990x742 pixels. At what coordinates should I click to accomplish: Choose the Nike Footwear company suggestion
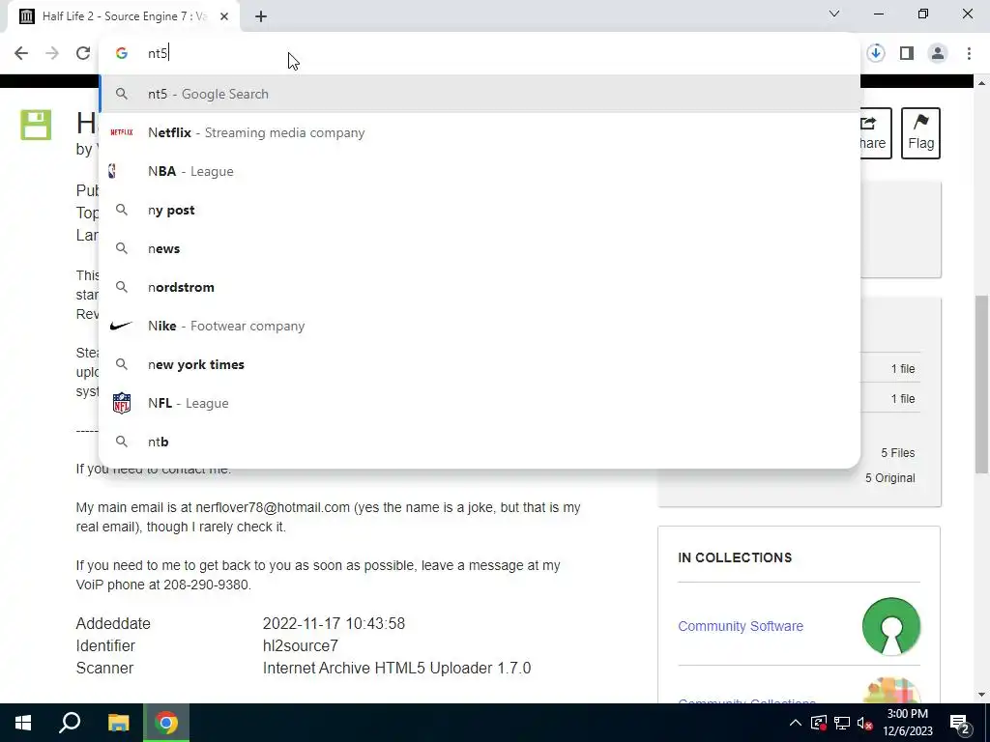pyautogui.click(x=480, y=326)
